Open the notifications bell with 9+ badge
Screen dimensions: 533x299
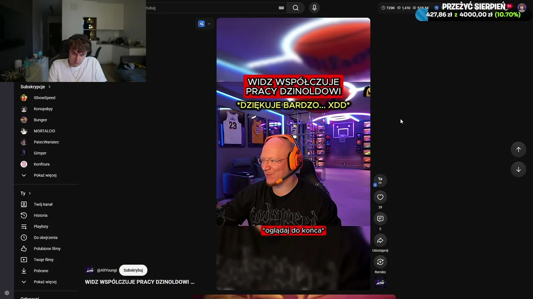pos(506,7)
